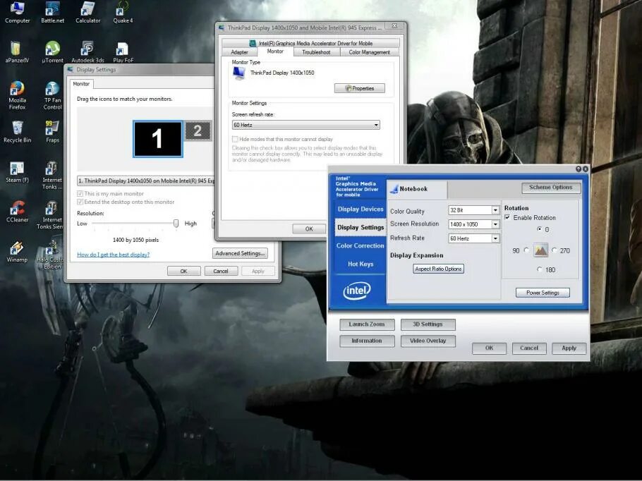Open the CCleaner desktop icon

pyautogui.click(x=17, y=211)
